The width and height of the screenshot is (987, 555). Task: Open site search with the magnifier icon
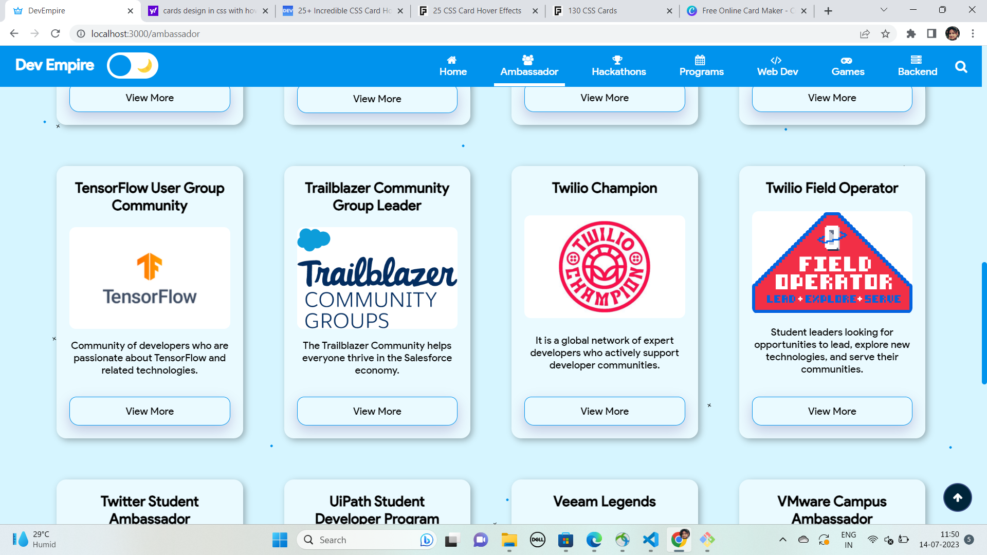pos(961,66)
